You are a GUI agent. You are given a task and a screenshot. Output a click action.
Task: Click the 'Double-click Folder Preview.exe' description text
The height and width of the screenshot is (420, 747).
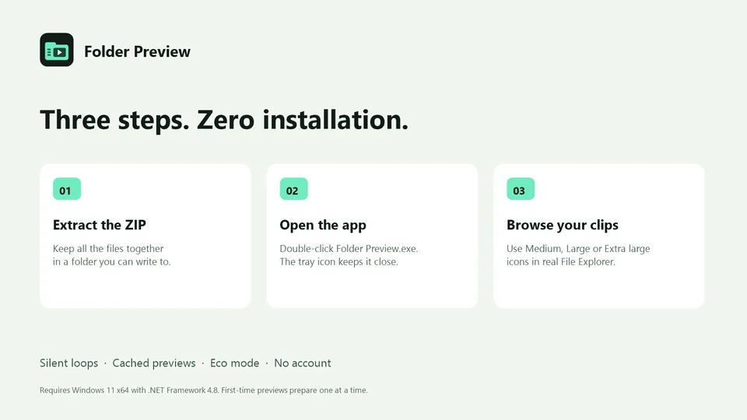coord(349,249)
